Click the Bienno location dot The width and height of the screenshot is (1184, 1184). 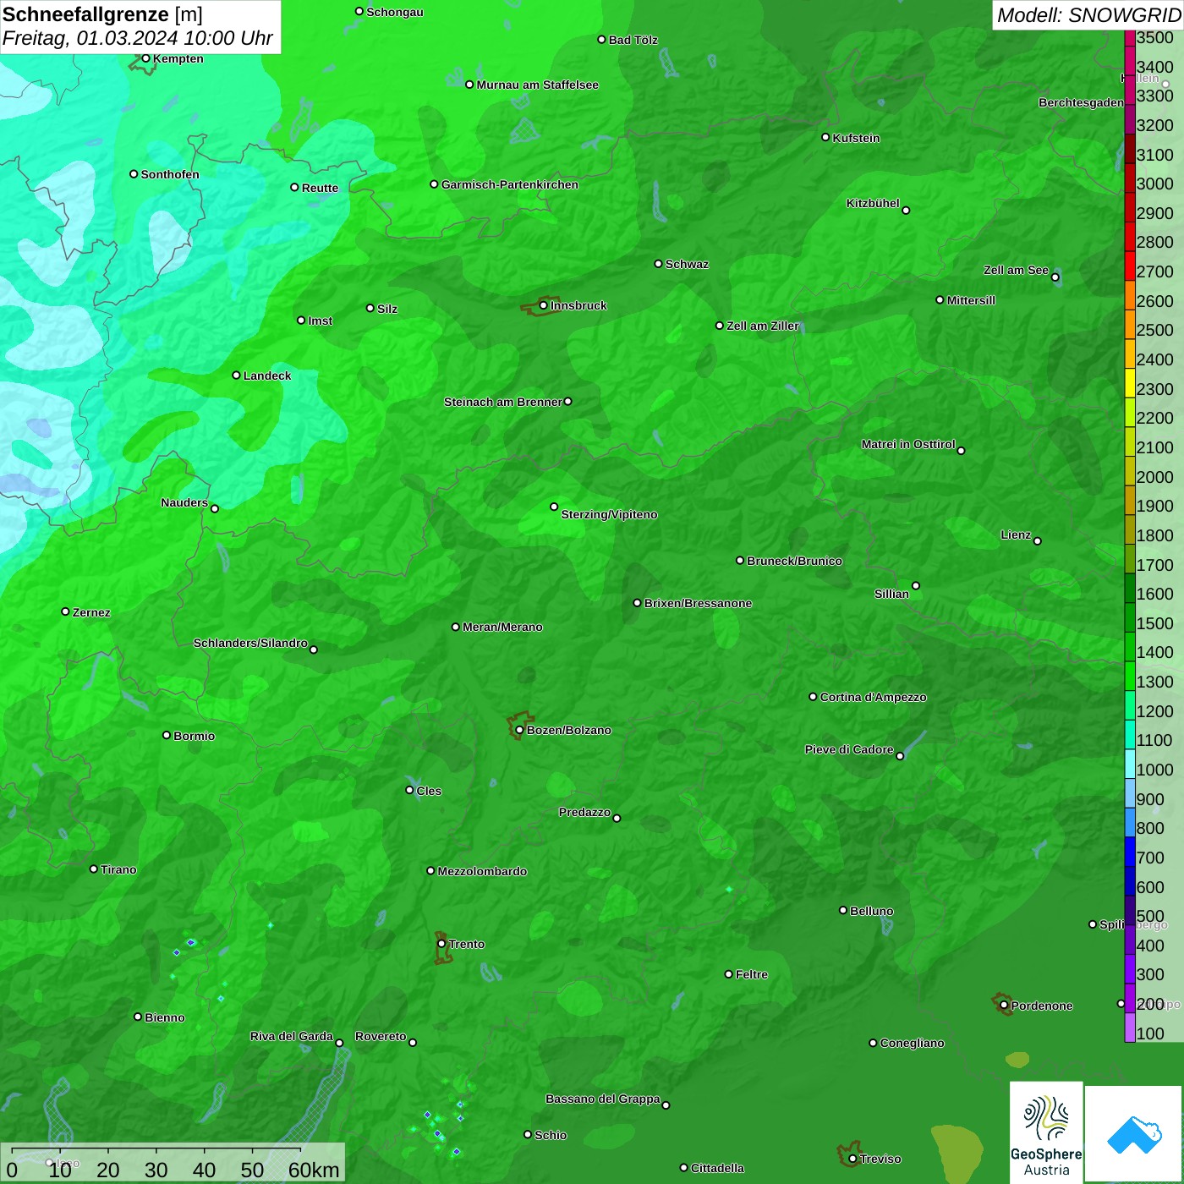(x=138, y=1017)
